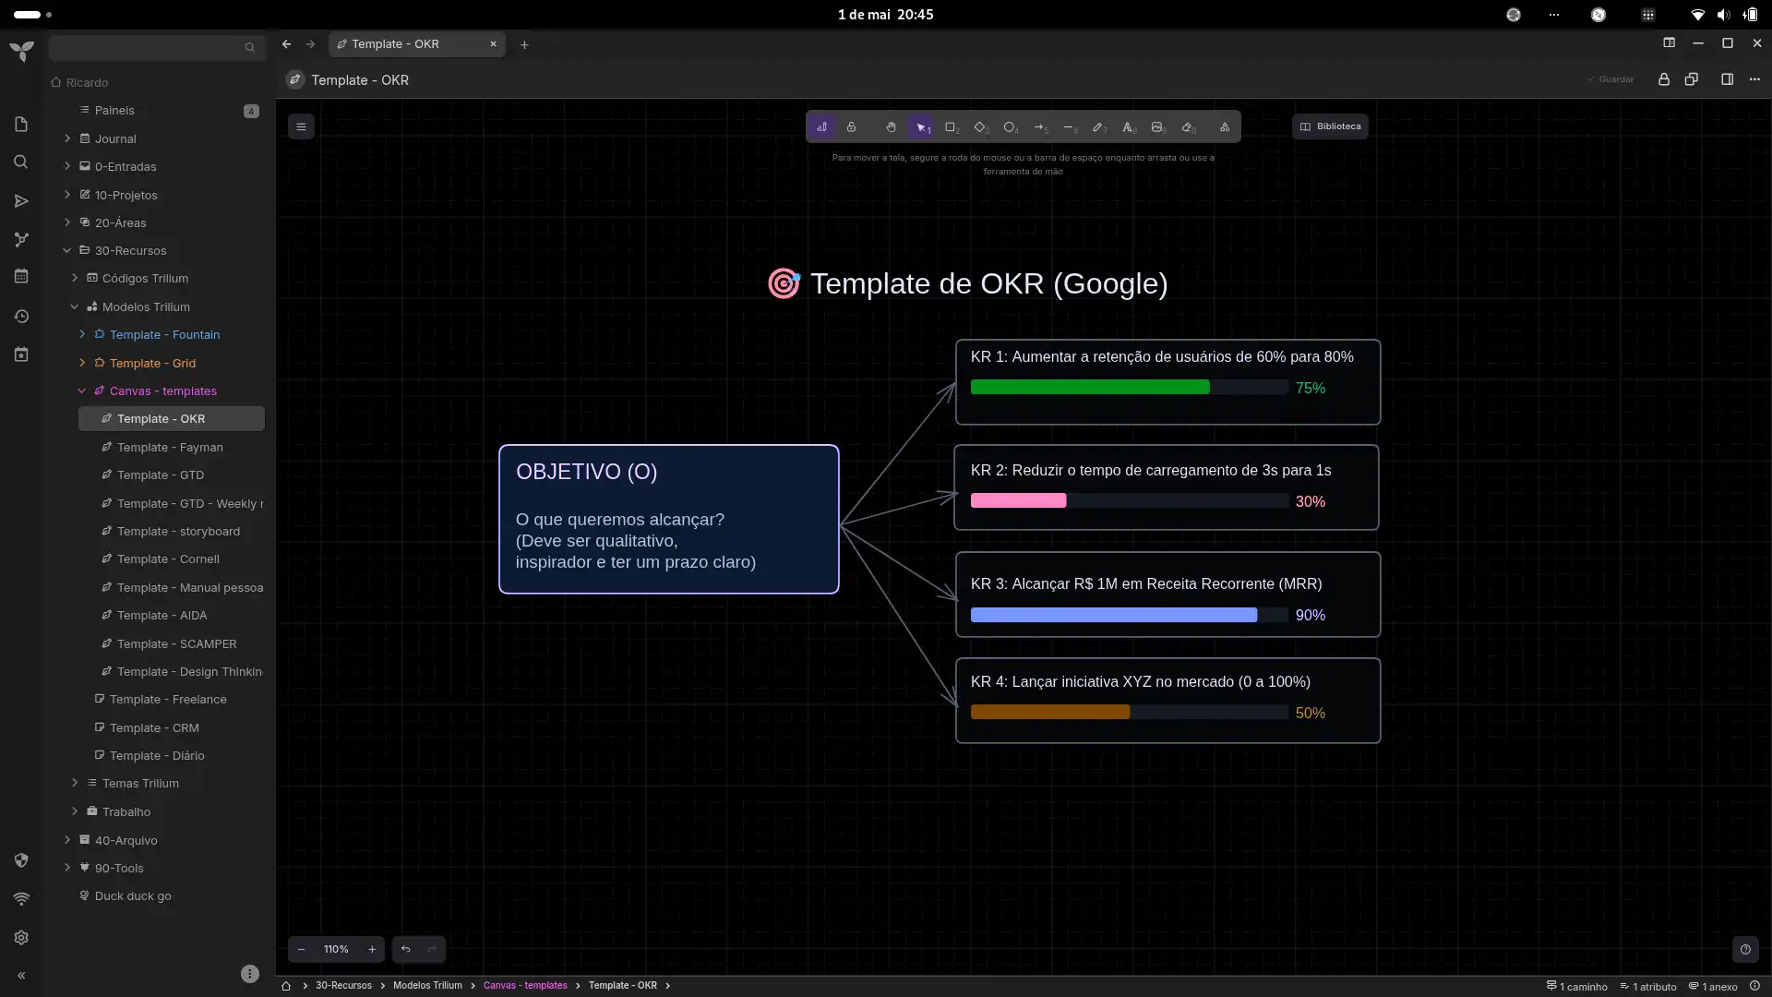Open the Template - Cornell note
This screenshot has width=1772, height=997.
[x=168, y=559]
